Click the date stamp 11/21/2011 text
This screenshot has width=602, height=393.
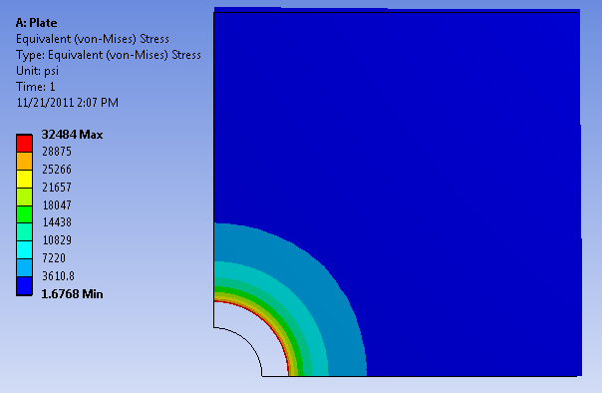[x=45, y=103]
